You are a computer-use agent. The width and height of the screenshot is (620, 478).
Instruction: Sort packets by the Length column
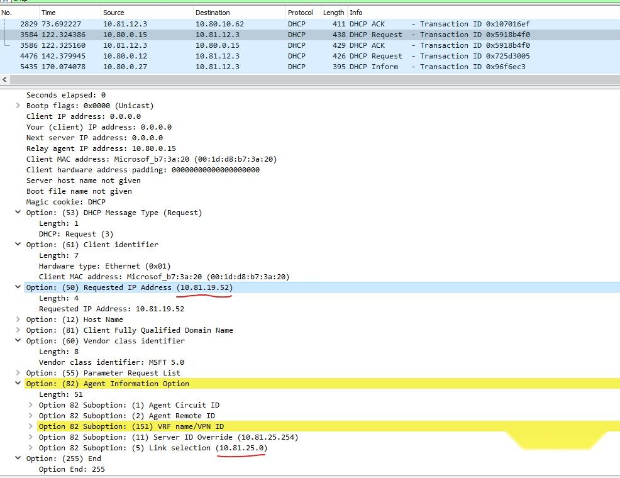pos(333,12)
